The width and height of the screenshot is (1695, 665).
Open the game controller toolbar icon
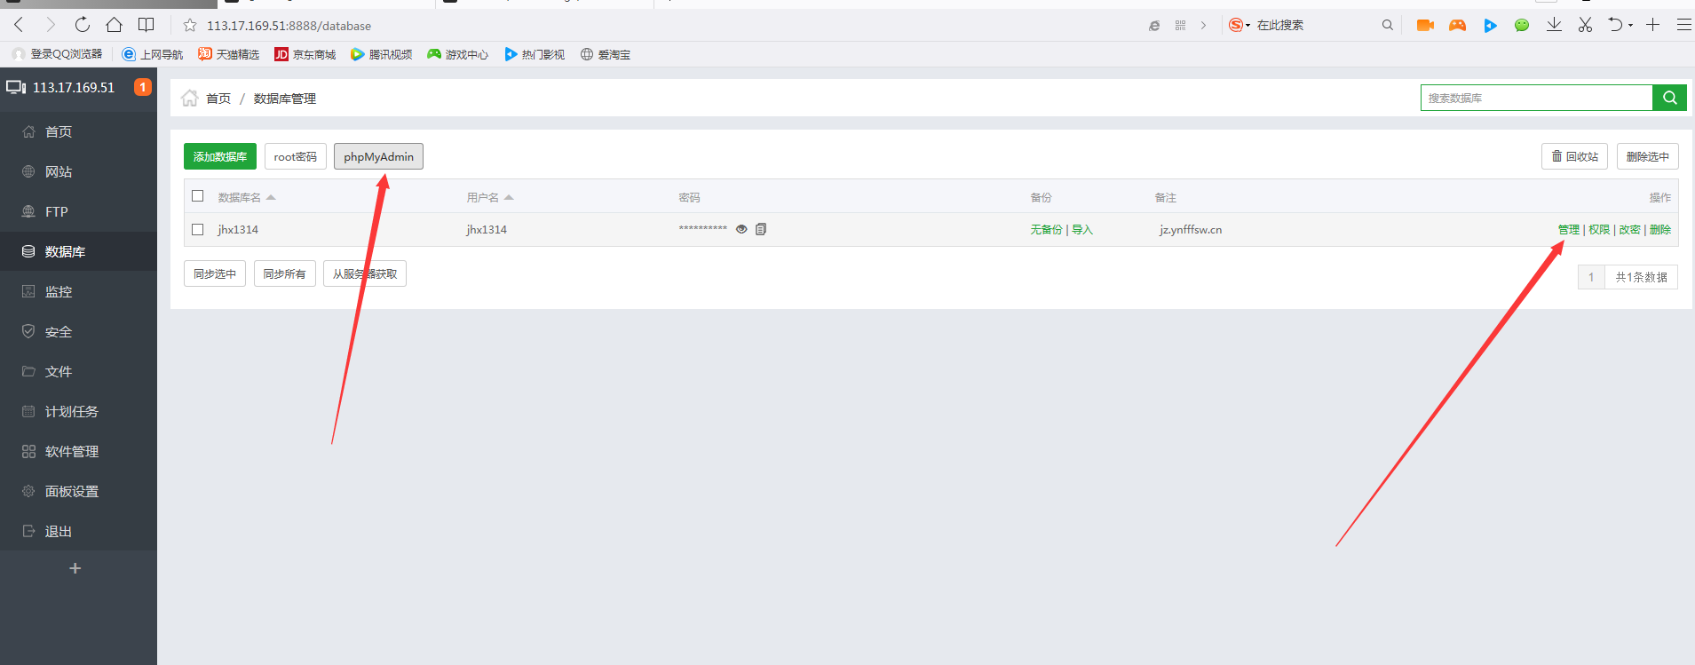click(1457, 25)
